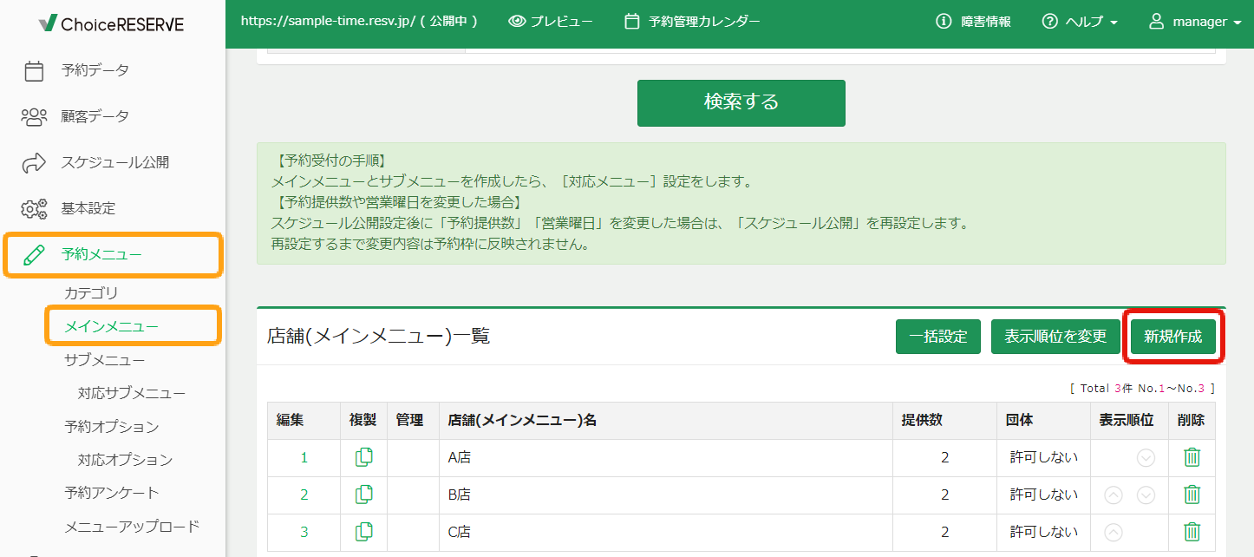Move C店 up with the arrow icon
1254x557 pixels.
pyautogui.click(x=1114, y=533)
